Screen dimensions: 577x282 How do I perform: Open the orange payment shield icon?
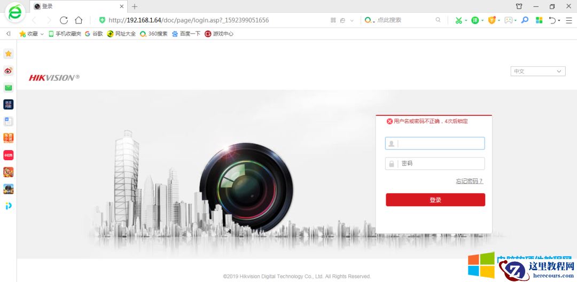click(492, 20)
